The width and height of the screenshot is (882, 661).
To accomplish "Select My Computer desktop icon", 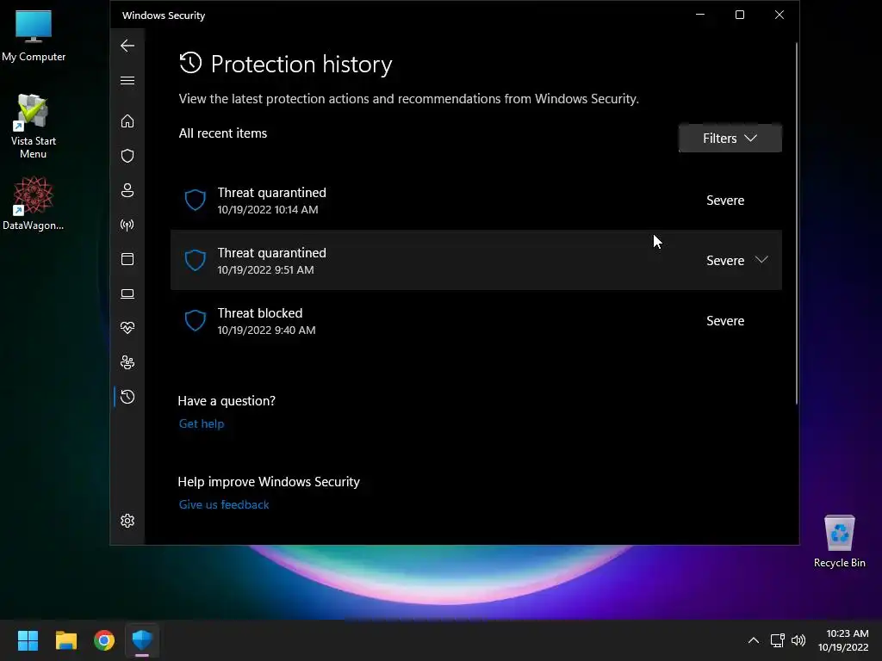I will (34, 35).
